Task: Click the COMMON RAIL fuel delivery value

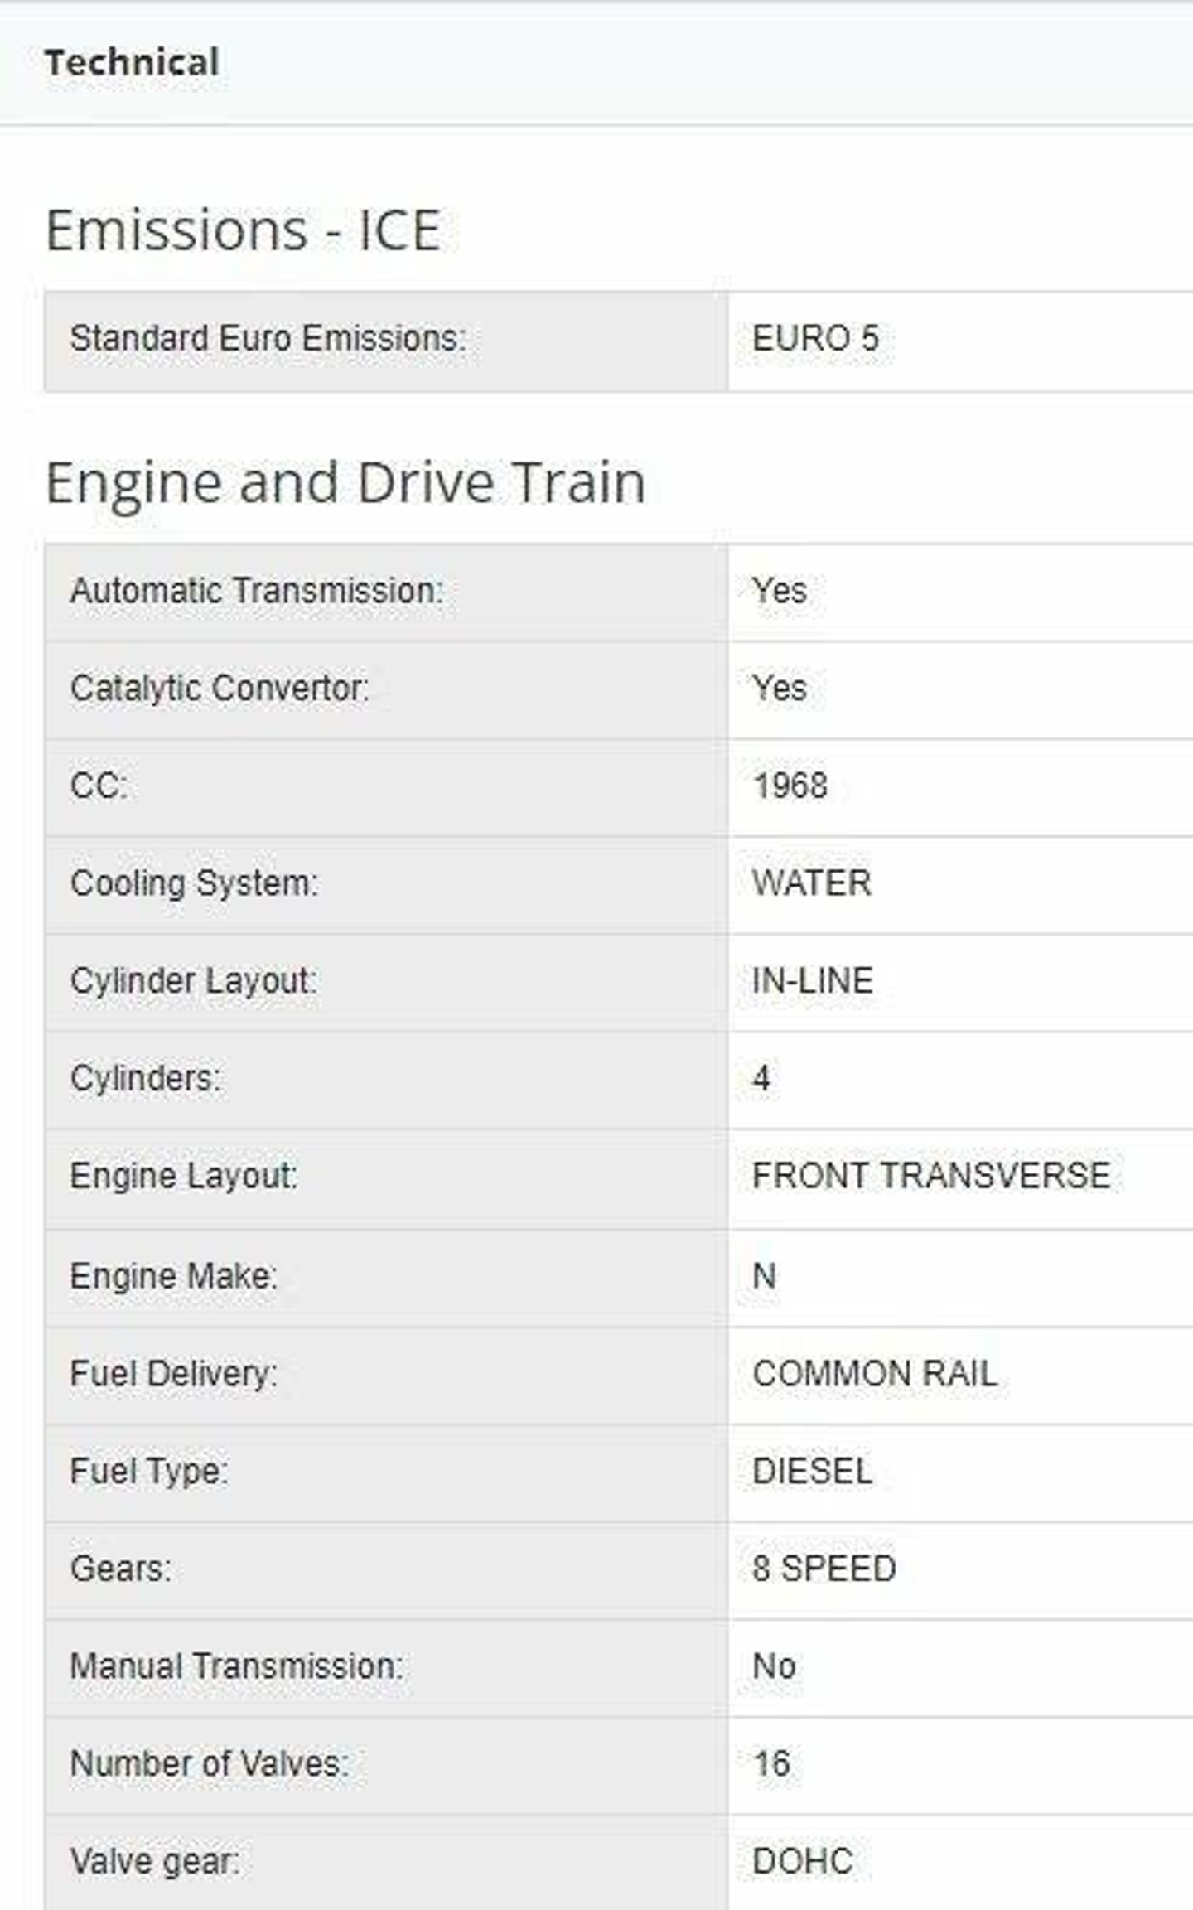Action: tap(874, 1375)
